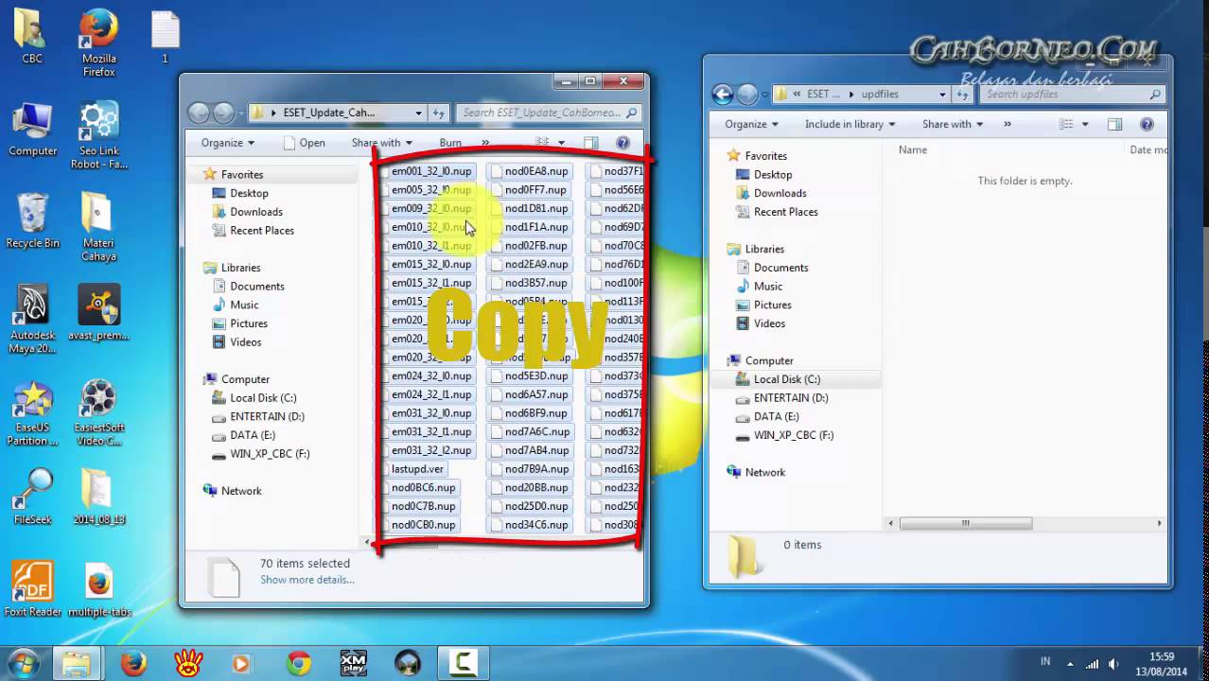
Task: Launch FileSeek from the desktop
Action: pos(32,497)
